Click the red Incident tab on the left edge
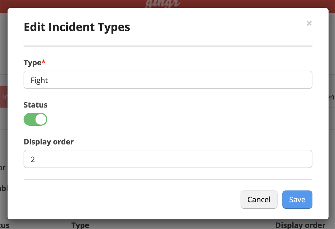The width and height of the screenshot is (335, 229). (x=3, y=96)
